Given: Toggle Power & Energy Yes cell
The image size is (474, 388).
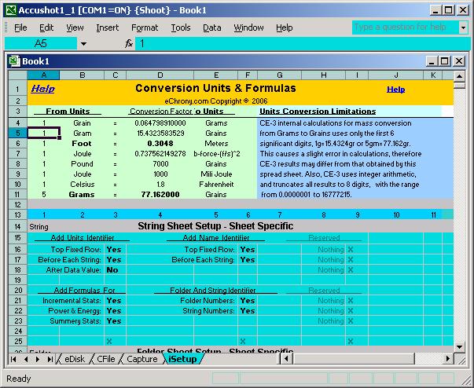Looking at the screenshot, I should click(x=115, y=311).
